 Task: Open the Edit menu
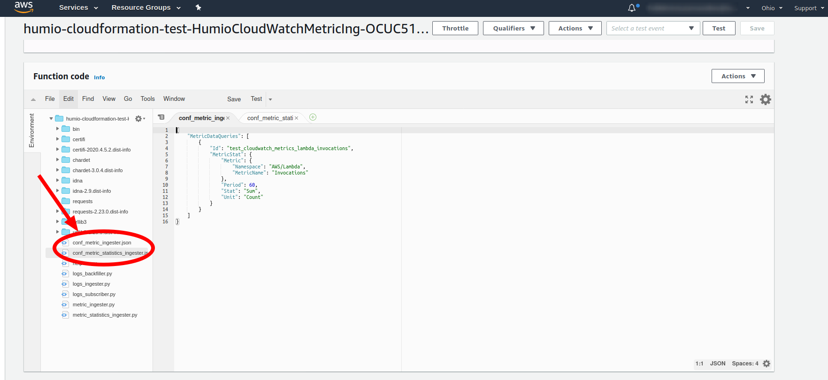69,99
